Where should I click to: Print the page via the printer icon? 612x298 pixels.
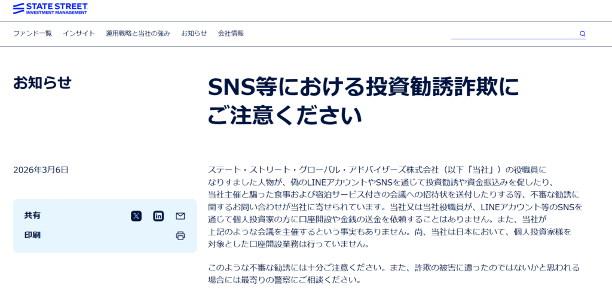(180, 235)
